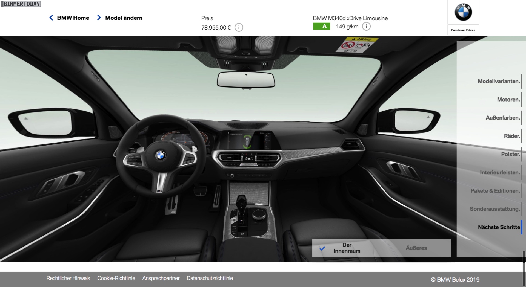Go to Außenfarben color options
Screen dimensions: 526x287
pyautogui.click(x=502, y=118)
